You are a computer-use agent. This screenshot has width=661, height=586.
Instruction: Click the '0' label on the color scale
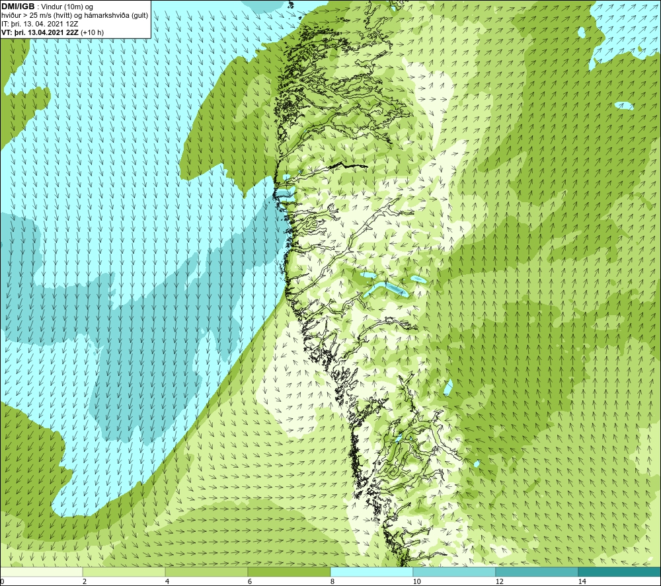coord(2,582)
